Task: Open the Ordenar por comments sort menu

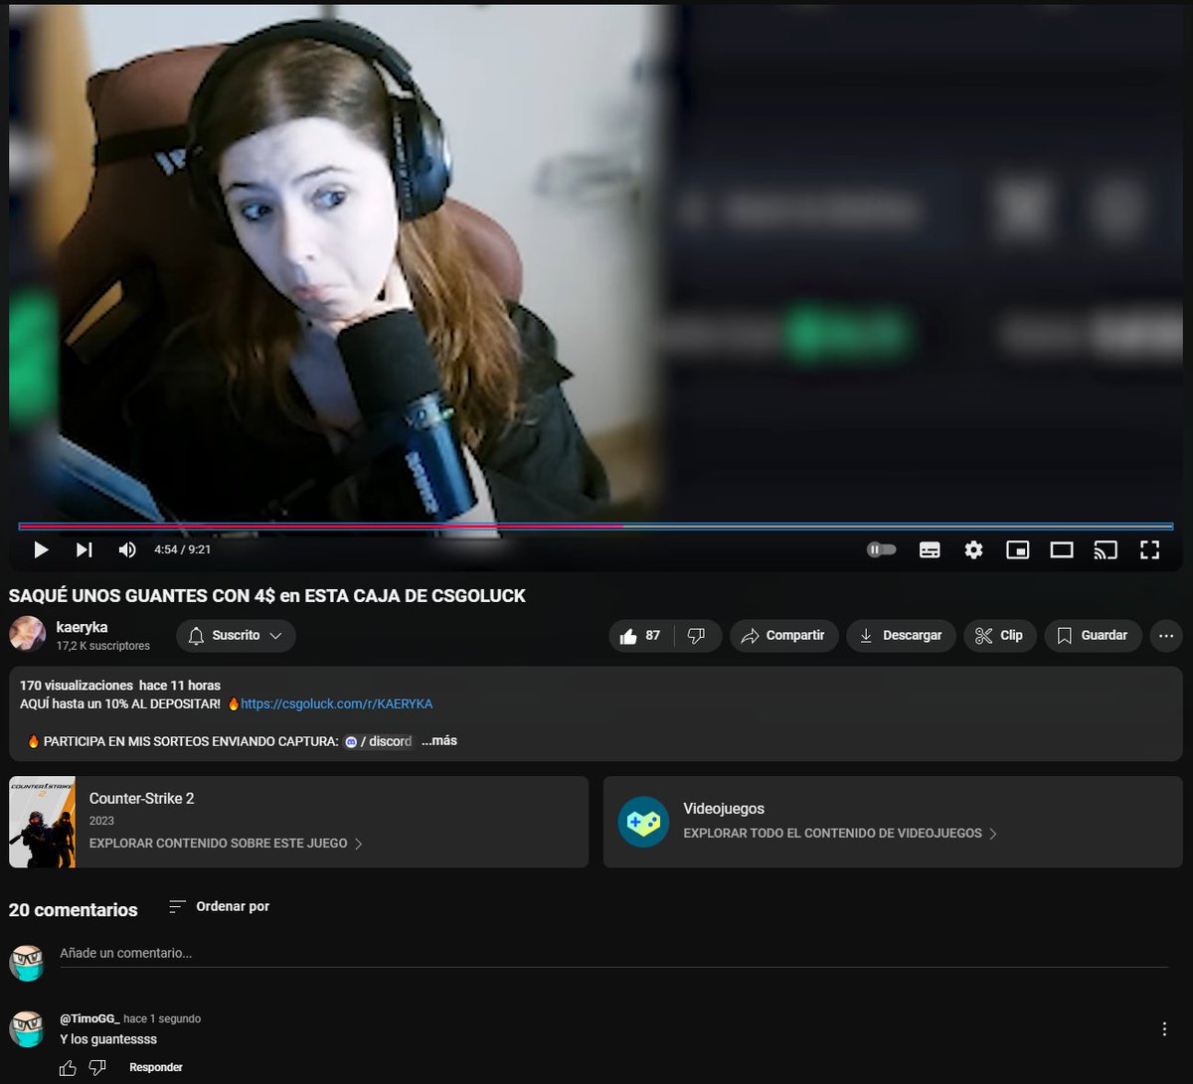Action: [x=219, y=906]
